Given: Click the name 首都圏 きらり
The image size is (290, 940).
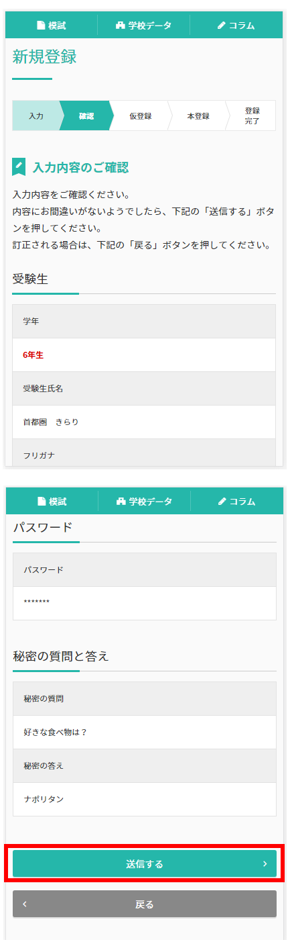Looking at the screenshot, I should click(x=51, y=422).
